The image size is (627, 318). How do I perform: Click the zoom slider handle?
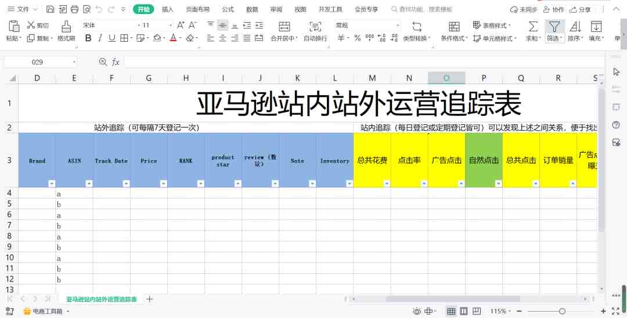click(562, 311)
